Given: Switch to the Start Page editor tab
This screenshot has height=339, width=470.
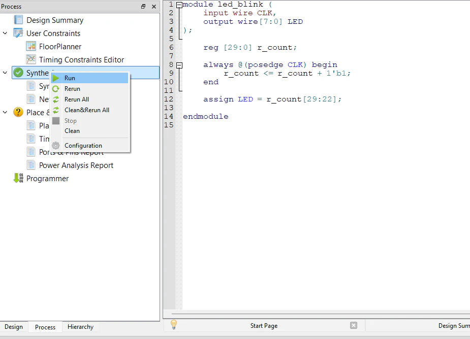Looking at the screenshot, I should pos(264,325).
